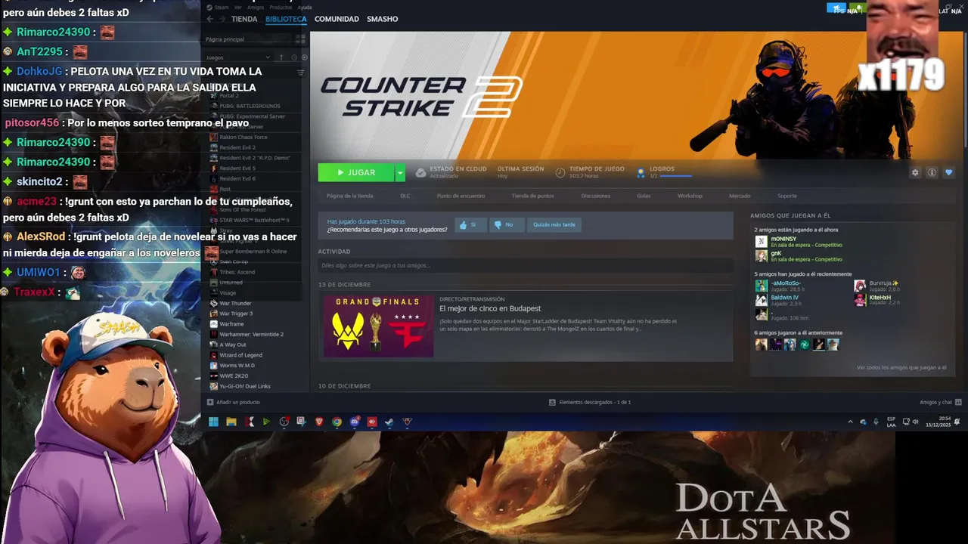Open Google Chrome from the taskbar
This screenshot has width=968, height=544.
pos(337,422)
